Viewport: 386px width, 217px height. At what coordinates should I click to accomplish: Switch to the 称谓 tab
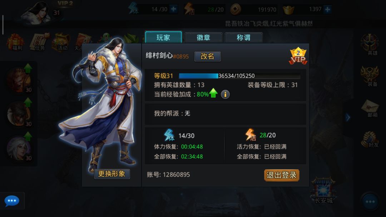243,37
